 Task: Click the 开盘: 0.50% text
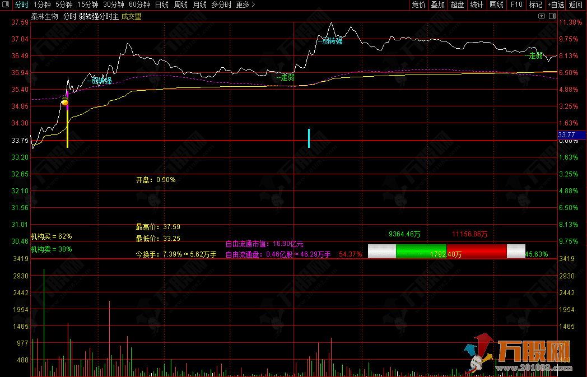coord(155,180)
